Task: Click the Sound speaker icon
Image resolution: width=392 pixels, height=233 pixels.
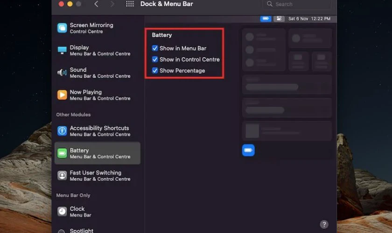Action: 62,73
